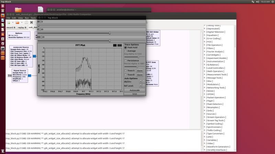Image resolution: width=275 pixels, height=154 pixels.
Task: Click the BB value input field
Action: 93,37
